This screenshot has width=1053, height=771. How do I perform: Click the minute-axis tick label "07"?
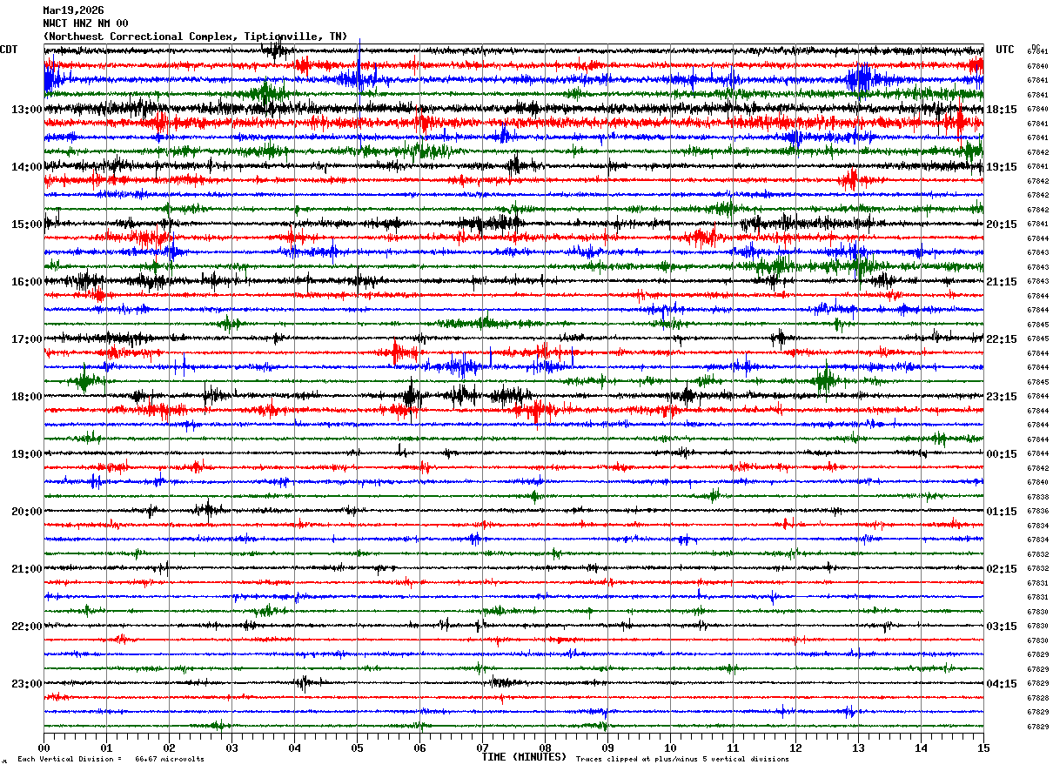pos(482,748)
